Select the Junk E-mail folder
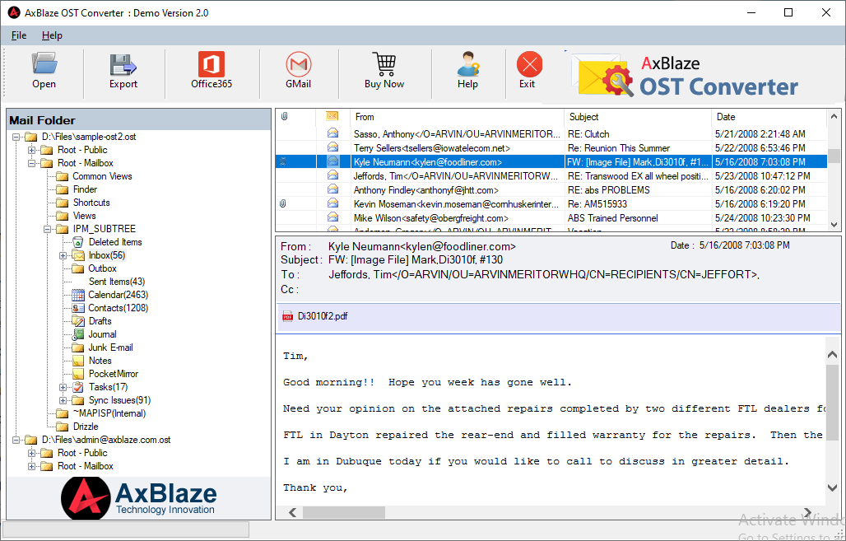The image size is (846, 541). click(x=110, y=347)
